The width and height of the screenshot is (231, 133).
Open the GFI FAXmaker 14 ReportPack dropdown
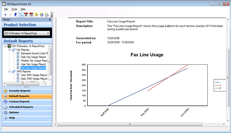coord(27,33)
